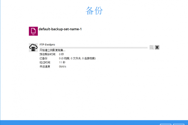
Task: Click the purple File backup set icon
Action: click(33, 31)
